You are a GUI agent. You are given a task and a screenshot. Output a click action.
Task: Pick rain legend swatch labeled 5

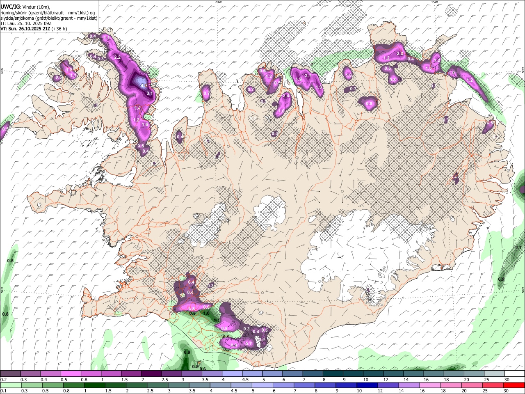pos(262,385)
